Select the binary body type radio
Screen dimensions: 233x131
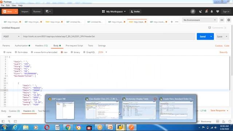72,52
